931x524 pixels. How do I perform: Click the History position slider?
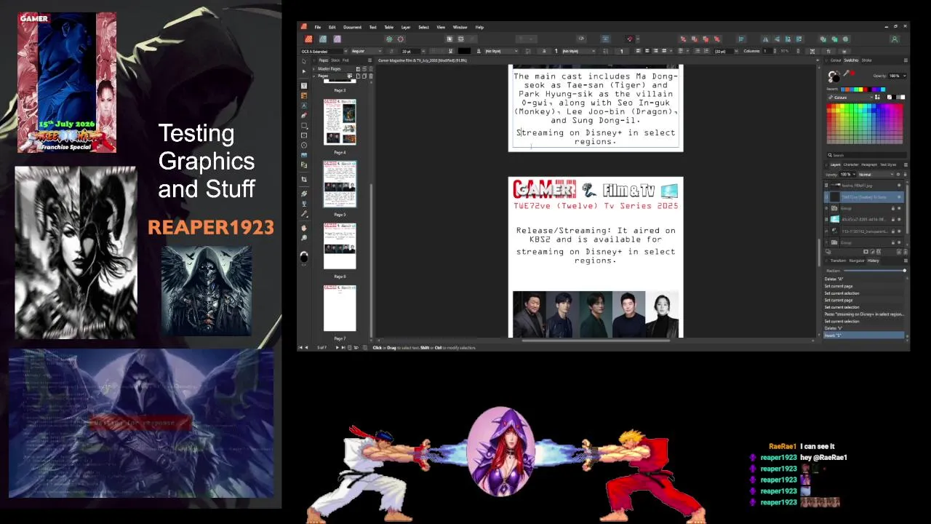point(874,271)
